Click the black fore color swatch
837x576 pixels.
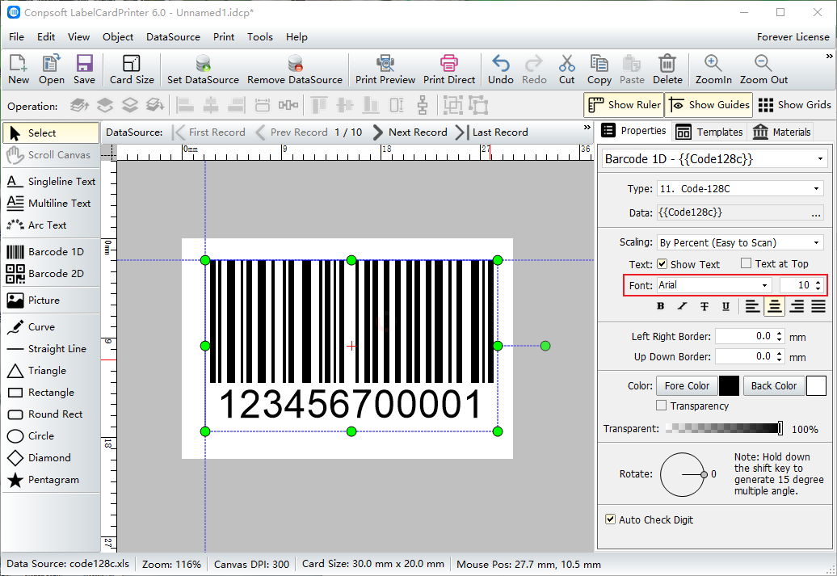730,385
